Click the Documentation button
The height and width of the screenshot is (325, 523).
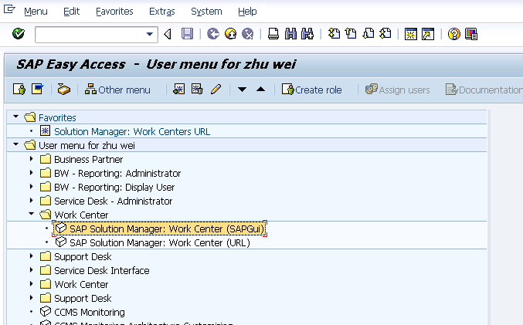pyautogui.click(x=484, y=90)
